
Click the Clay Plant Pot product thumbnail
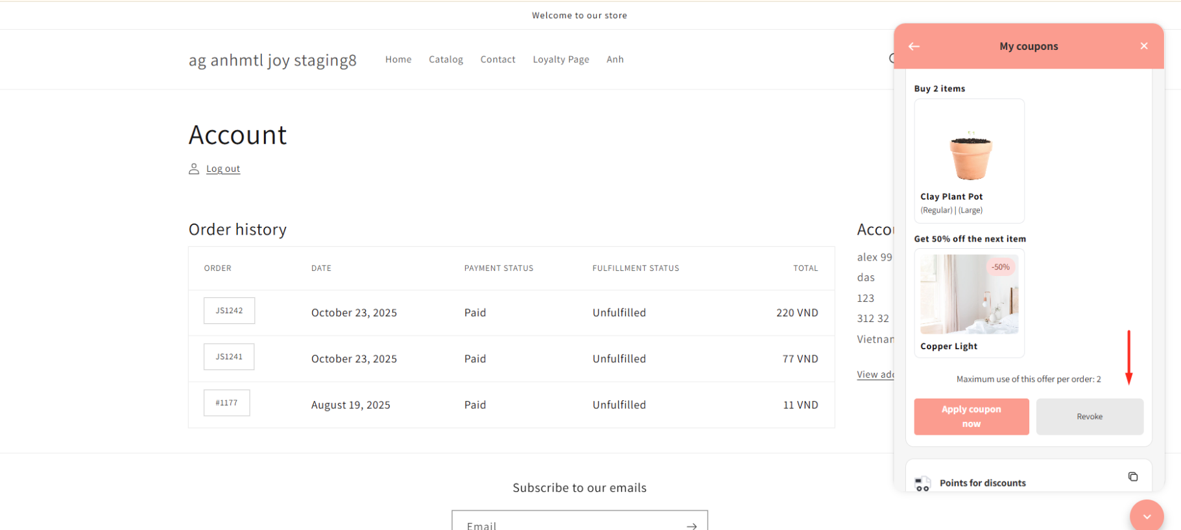pyautogui.click(x=970, y=156)
